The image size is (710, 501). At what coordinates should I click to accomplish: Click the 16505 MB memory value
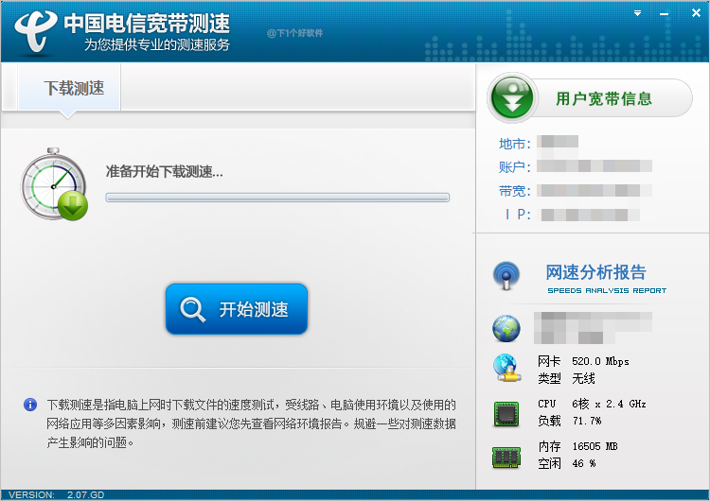[x=595, y=447]
